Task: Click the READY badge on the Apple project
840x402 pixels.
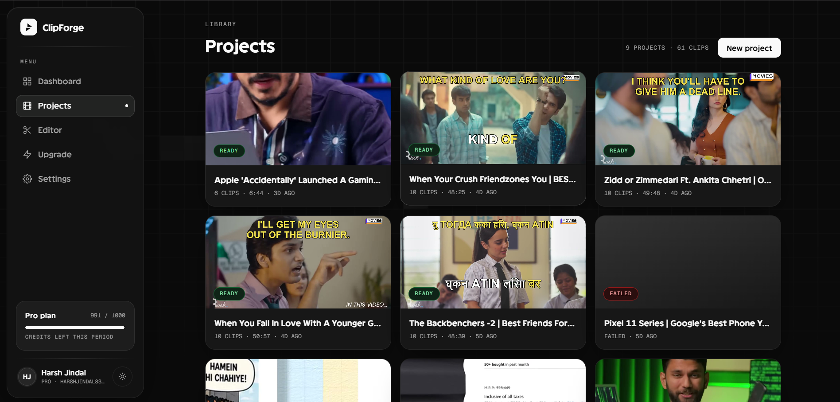Action: pyautogui.click(x=229, y=151)
